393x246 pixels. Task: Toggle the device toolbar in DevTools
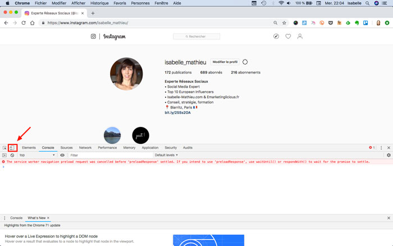pyautogui.click(x=12, y=148)
